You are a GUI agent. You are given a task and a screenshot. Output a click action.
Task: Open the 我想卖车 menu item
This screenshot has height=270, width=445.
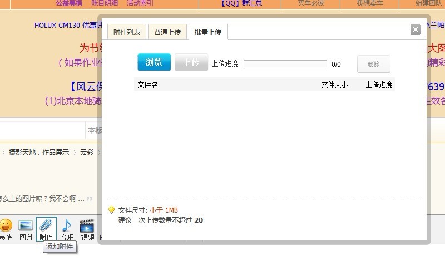coord(370,3)
